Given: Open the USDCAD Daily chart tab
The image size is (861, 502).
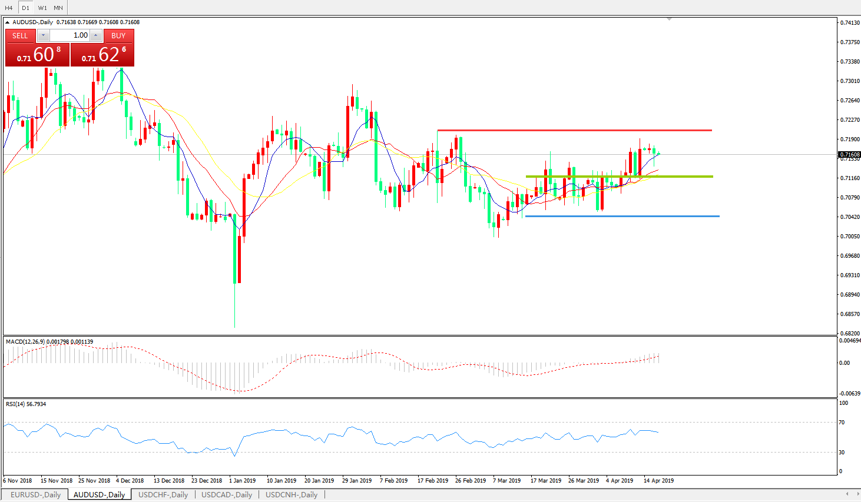Looking at the screenshot, I should coord(227,495).
